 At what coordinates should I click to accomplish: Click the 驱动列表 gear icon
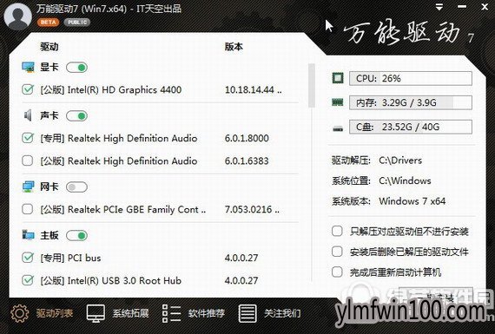coord(20,313)
